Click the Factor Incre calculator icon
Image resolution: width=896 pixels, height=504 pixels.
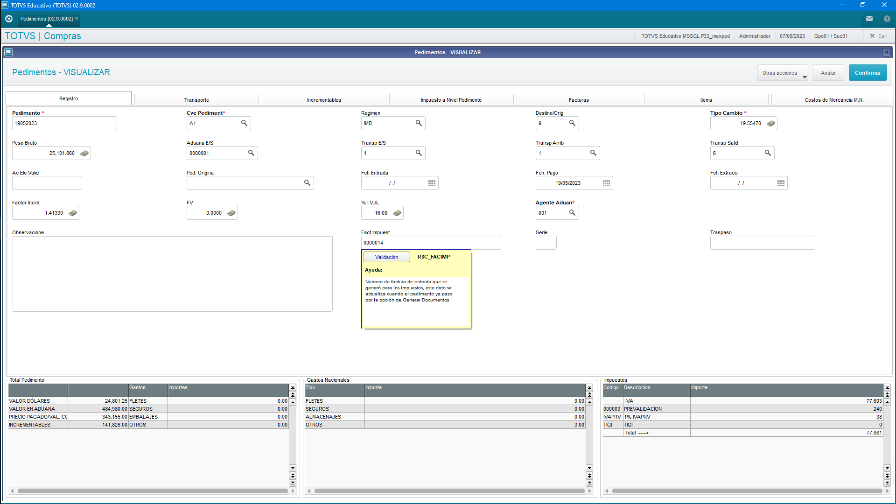pos(73,213)
